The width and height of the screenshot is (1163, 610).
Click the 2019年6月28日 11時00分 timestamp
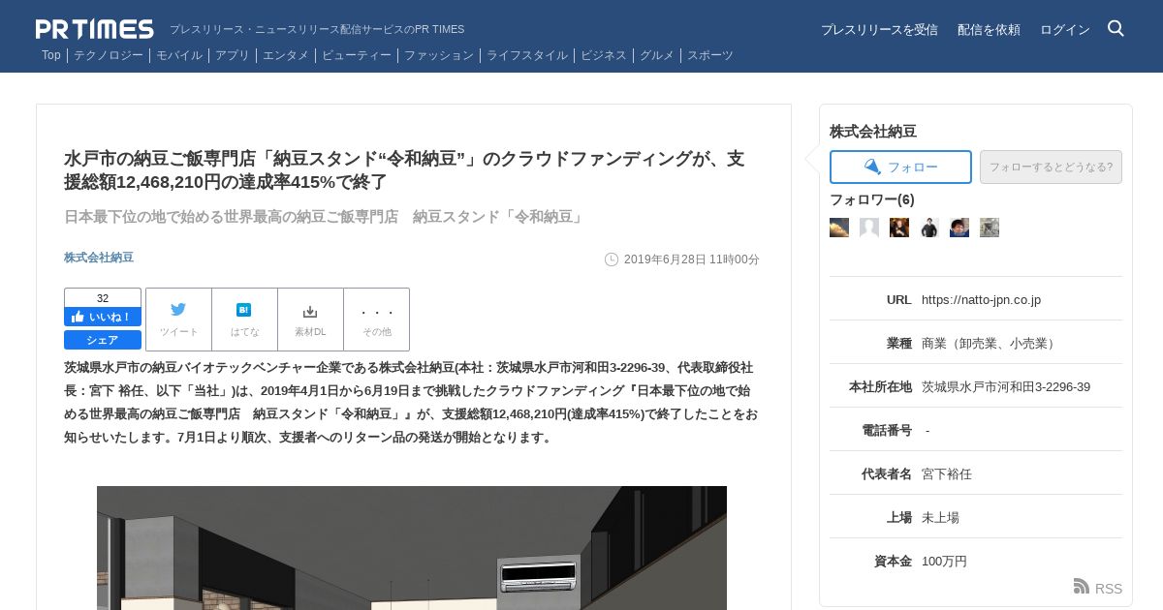point(692,259)
